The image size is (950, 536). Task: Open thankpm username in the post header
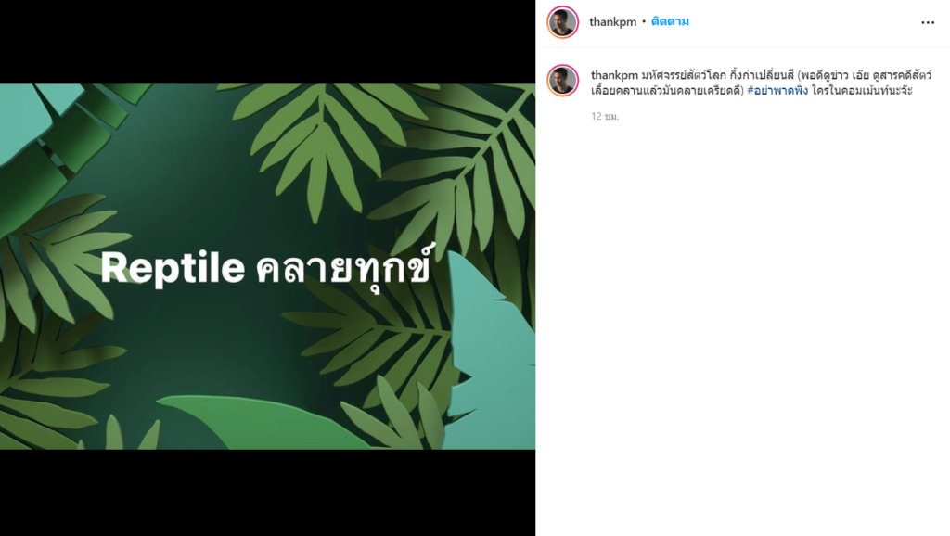pyautogui.click(x=612, y=22)
